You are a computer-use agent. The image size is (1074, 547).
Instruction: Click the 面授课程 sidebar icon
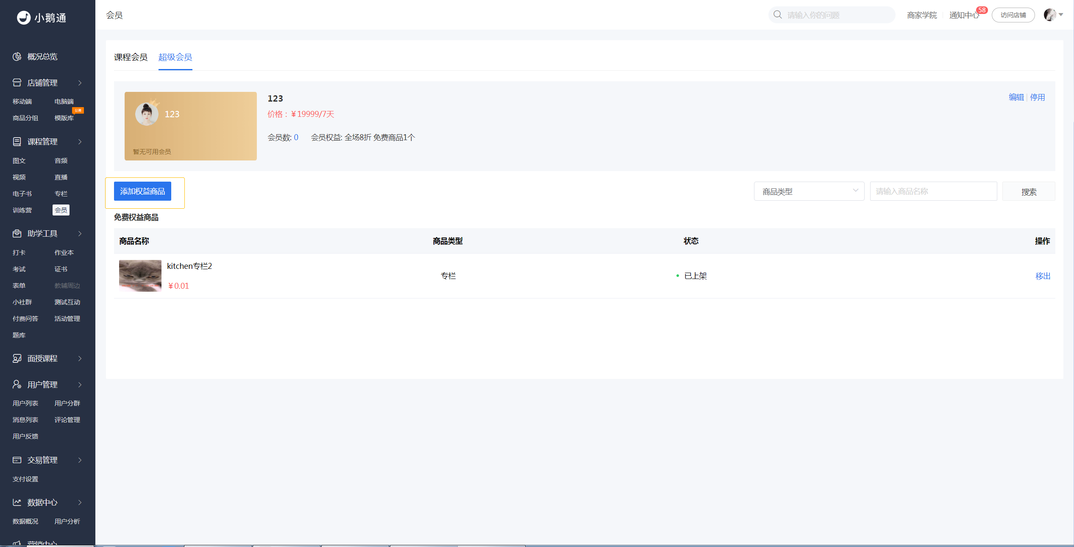pyautogui.click(x=17, y=359)
